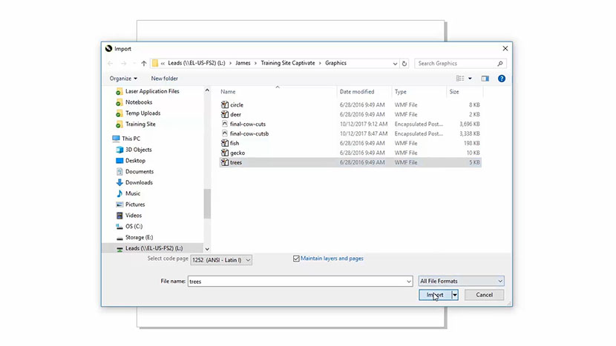Screen dimensions: 616x346
Task: Open the Downloads folder in sidebar
Action: (139, 182)
